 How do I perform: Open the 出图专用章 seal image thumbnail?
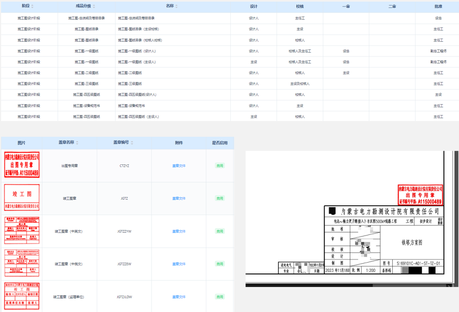(x=22, y=165)
